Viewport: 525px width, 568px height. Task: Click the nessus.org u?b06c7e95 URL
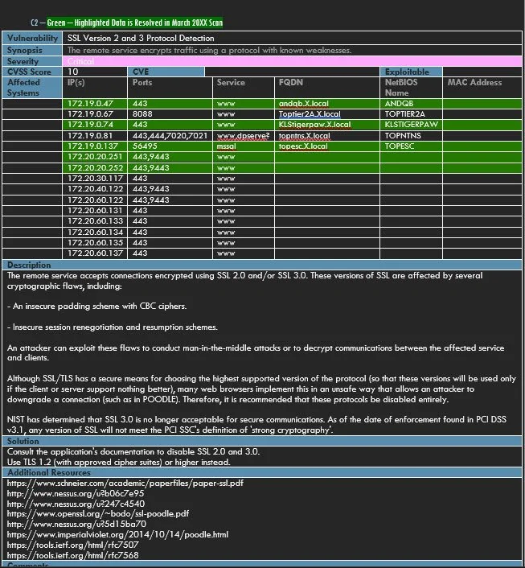[x=76, y=493]
